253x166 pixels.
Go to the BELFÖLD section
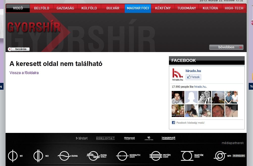42,8
